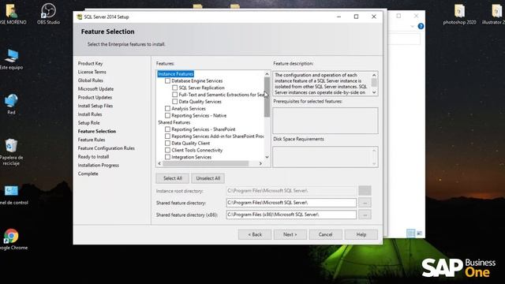This screenshot has height=284, width=505.
Task: Open setup Help
Action: tap(361, 234)
